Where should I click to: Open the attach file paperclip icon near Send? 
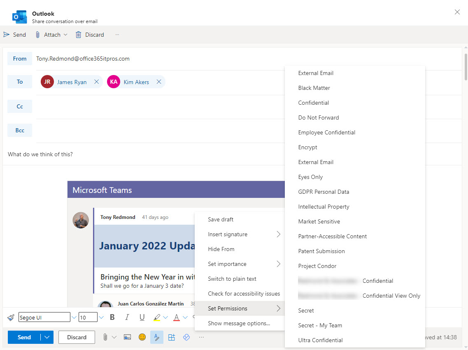105,337
